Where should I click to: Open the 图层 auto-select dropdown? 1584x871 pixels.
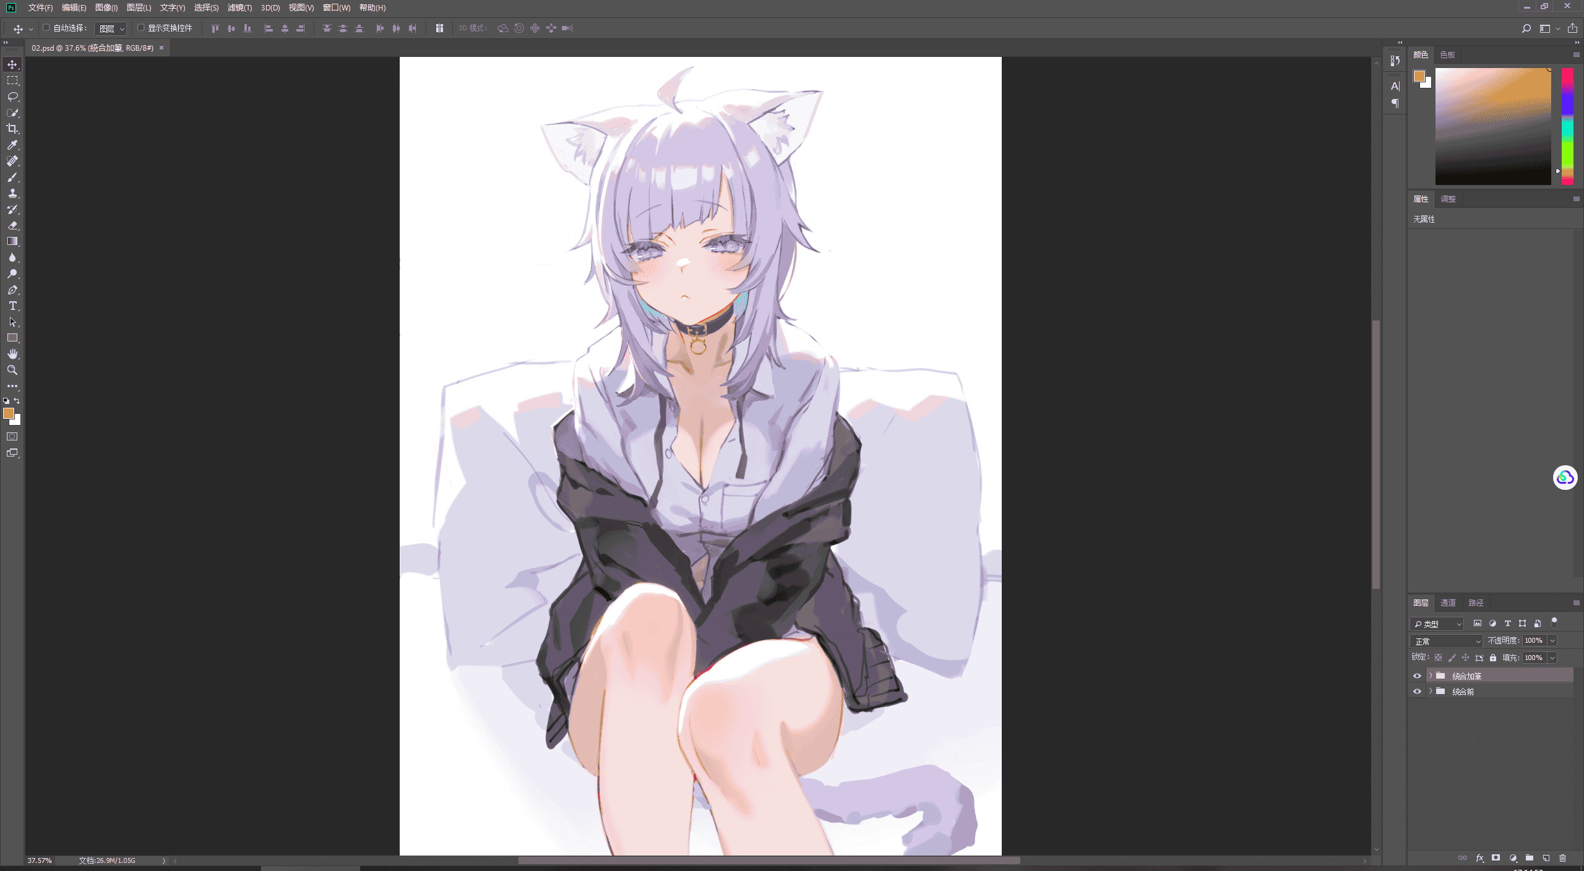pos(111,28)
